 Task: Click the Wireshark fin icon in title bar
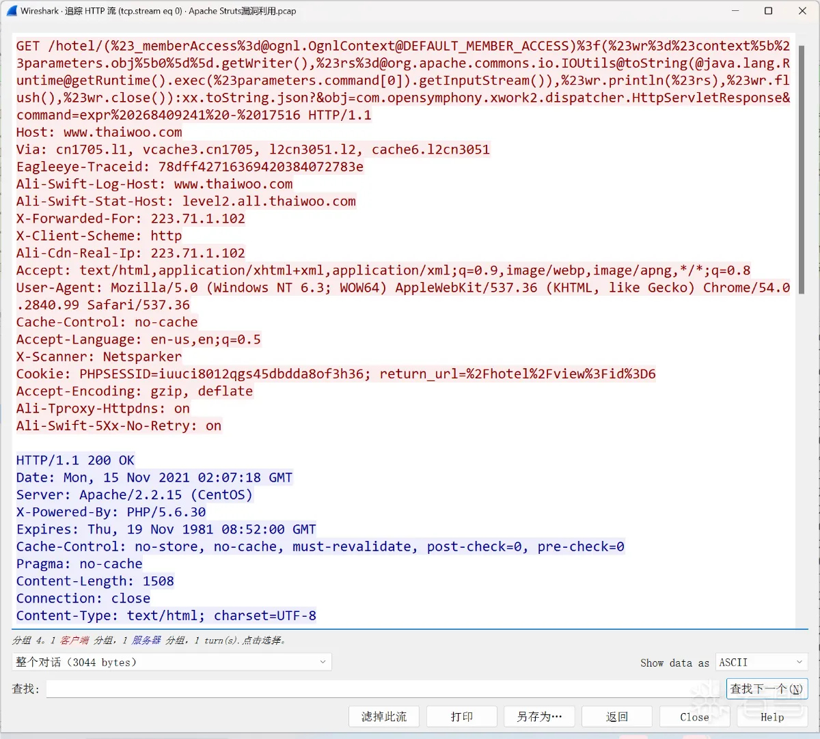point(11,11)
